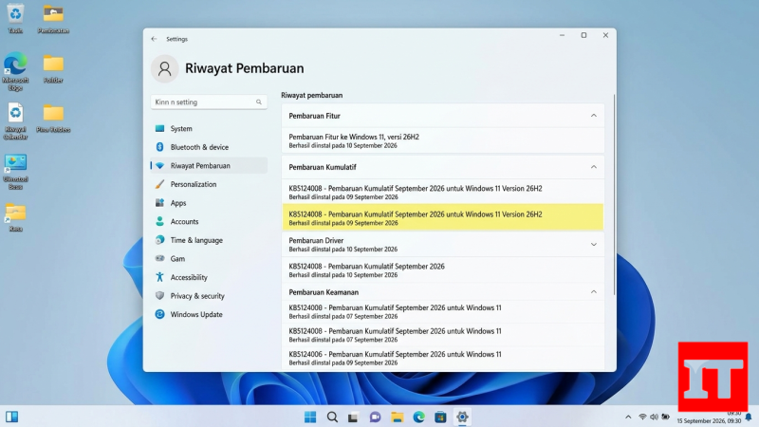
Task: Click the Accounts person icon
Action: pos(159,221)
